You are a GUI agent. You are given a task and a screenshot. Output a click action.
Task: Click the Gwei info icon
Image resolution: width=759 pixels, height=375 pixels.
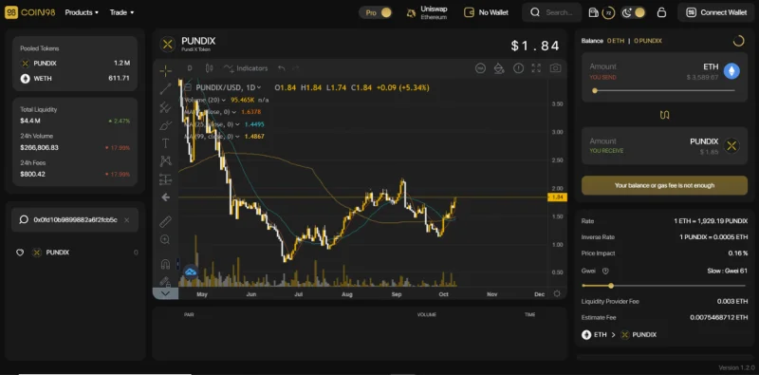[605, 271]
